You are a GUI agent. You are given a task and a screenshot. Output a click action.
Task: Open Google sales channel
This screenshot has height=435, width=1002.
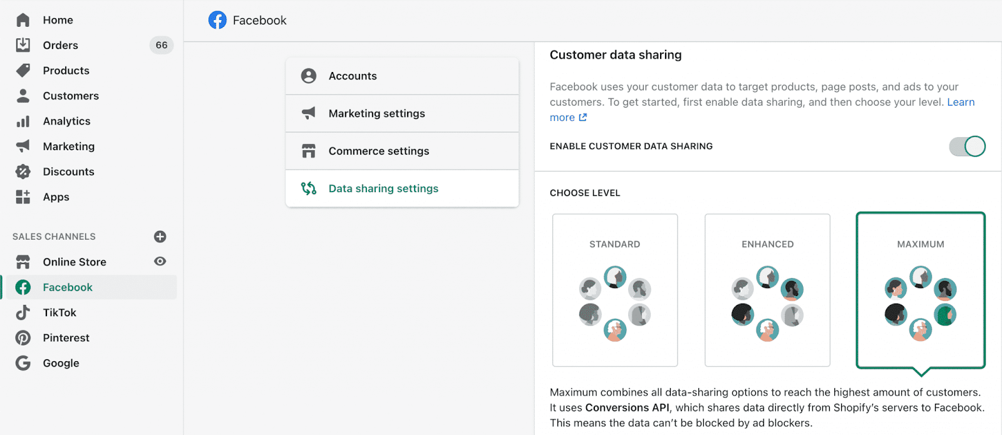click(61, 363)
